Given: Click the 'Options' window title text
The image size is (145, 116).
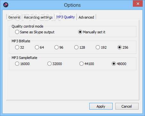Looking at the screenshot, I should click(72, 5).
